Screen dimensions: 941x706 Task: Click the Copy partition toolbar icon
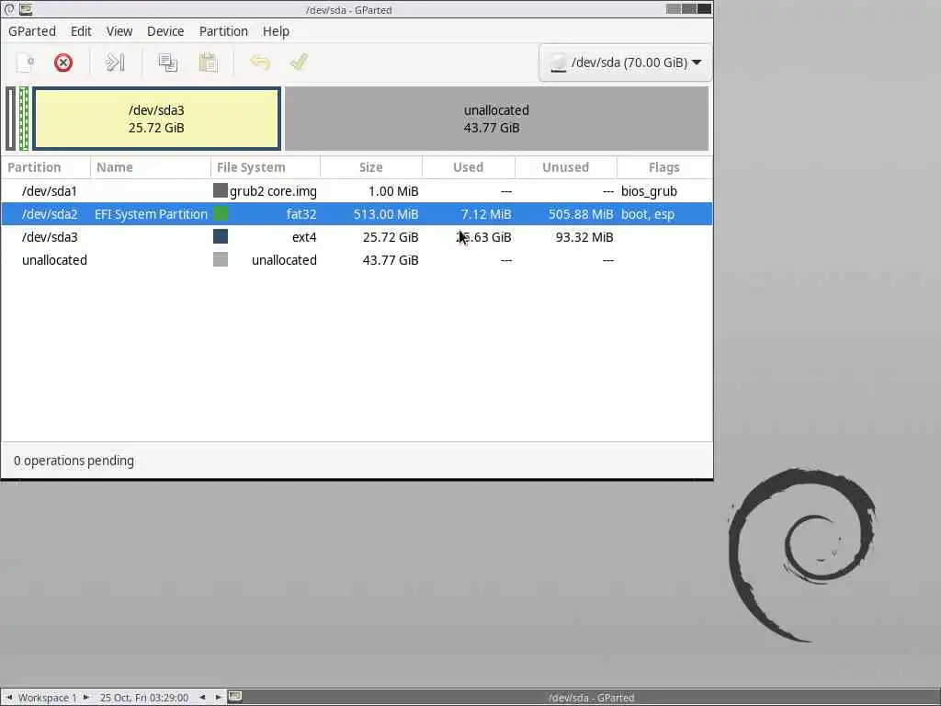tap(167, 63)
